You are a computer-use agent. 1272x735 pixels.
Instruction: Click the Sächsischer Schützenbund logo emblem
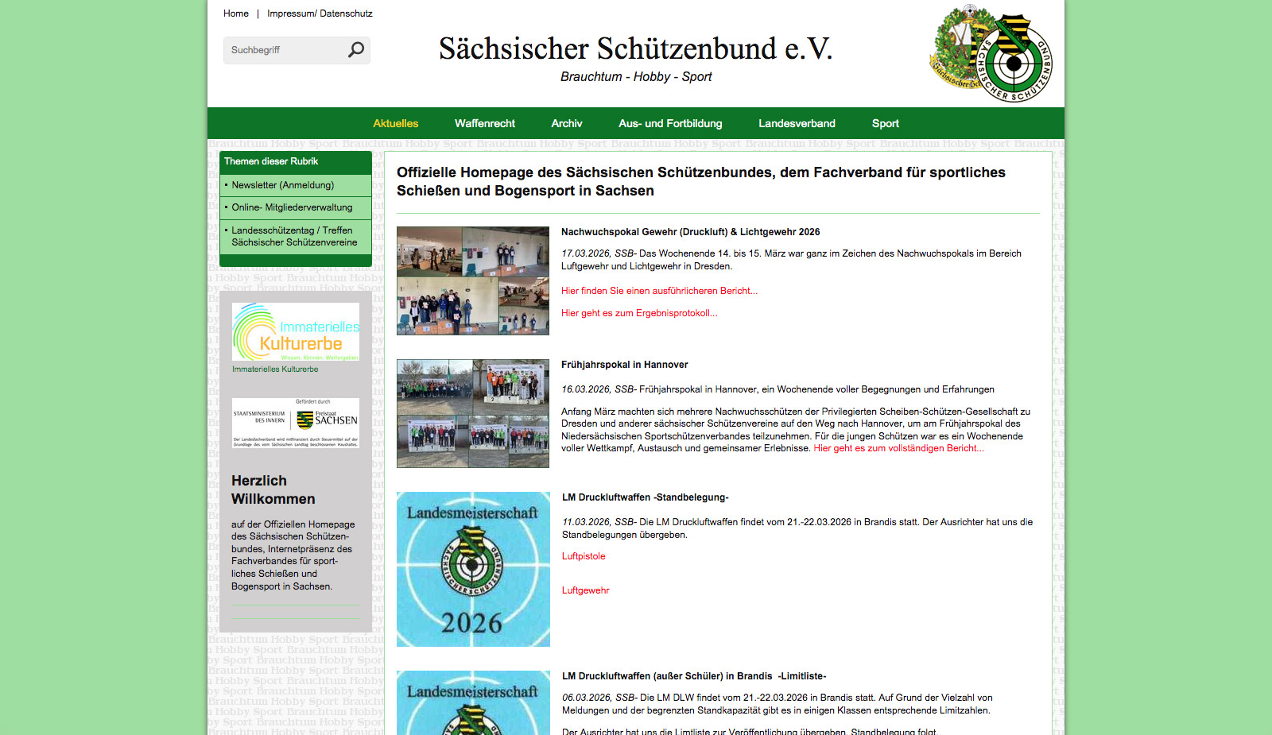(991, 54)
